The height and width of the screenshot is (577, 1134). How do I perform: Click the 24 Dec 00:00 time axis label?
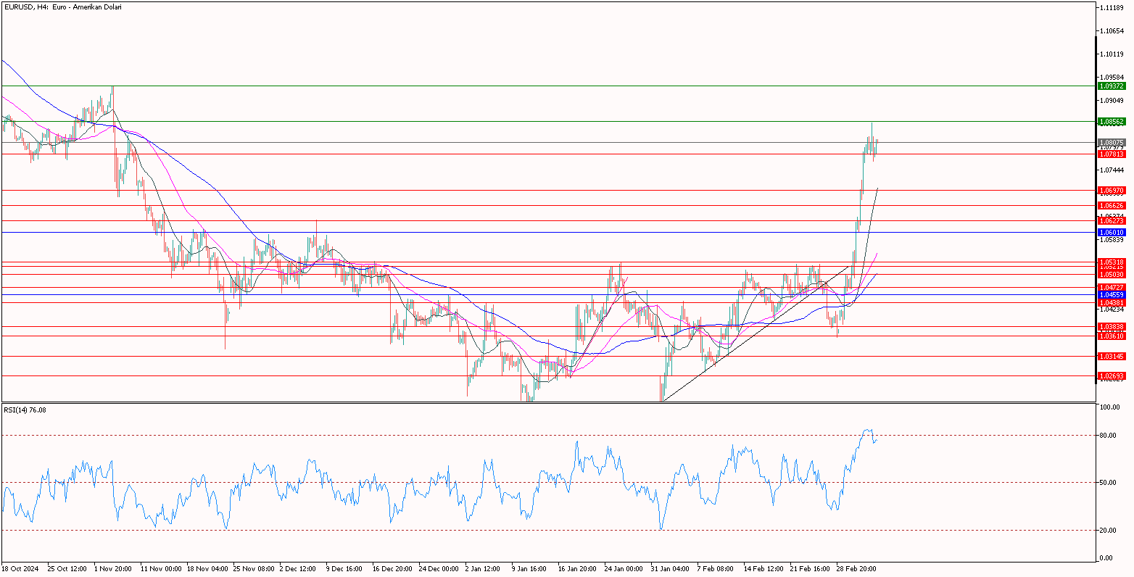click(439, 569)
